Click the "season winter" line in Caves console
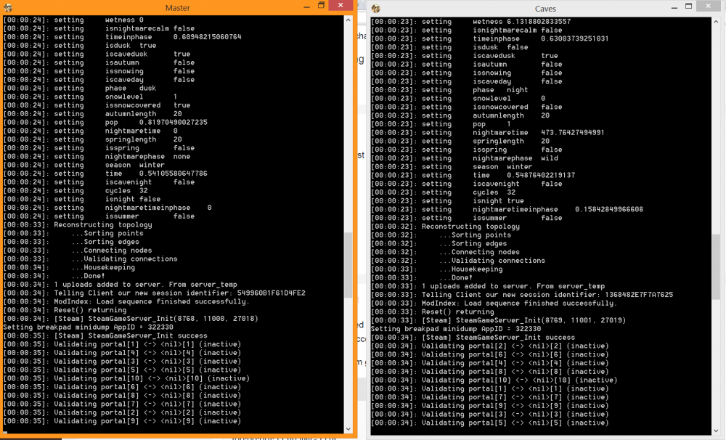Image resolution: width=726 pixels, height=440 pixels. pyautogui.click(x=502, y=167)
